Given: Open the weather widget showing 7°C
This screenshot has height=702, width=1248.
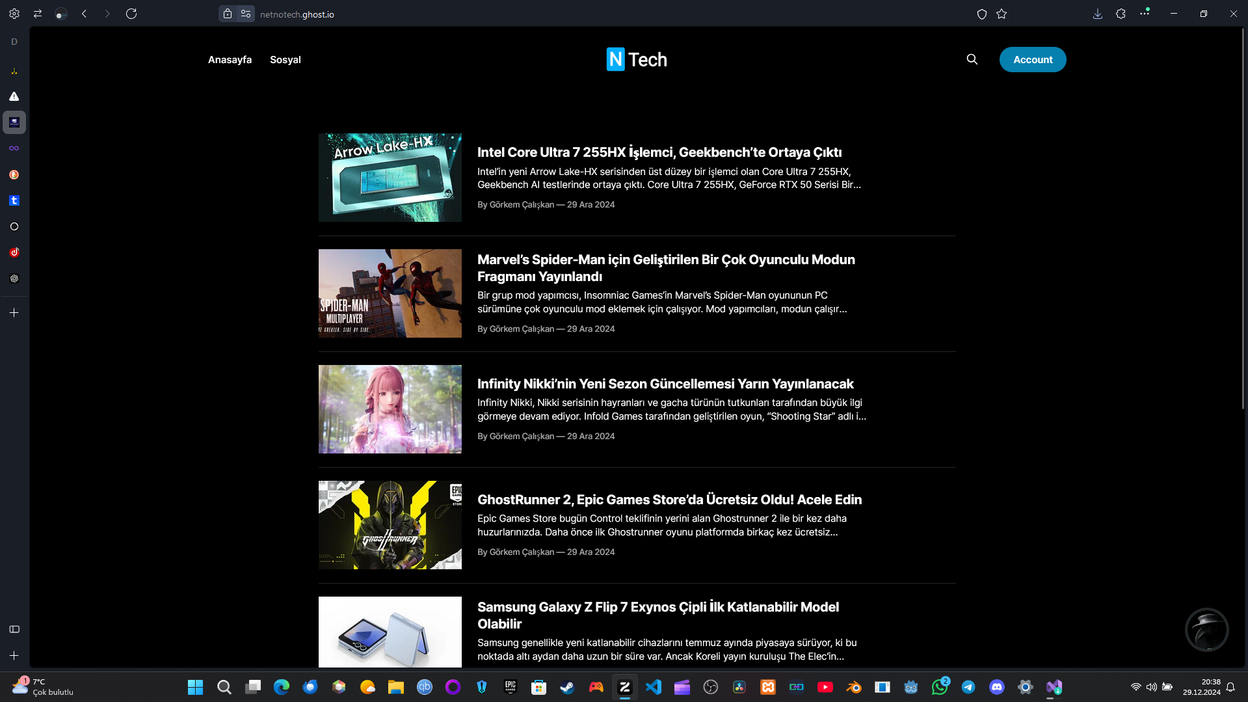Looking at the screenshot, I should [43, 687].
